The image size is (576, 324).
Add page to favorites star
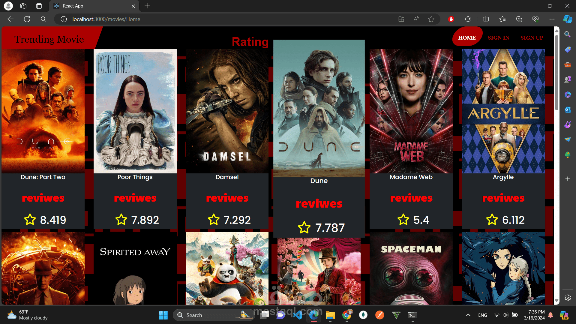pyautogui.click(x=431, y=19)
